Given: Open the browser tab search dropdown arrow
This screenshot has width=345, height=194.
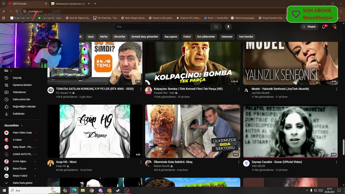Looking at the screenshot, I should 4,4.
